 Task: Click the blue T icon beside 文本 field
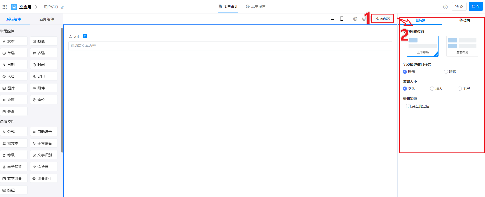coord(85,36)
